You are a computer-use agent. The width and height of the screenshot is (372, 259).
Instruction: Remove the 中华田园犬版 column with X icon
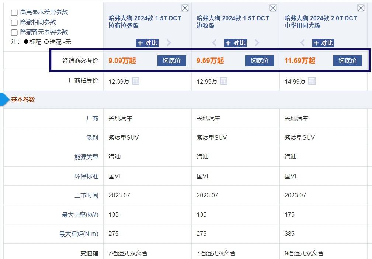click(x=361, y=8)
